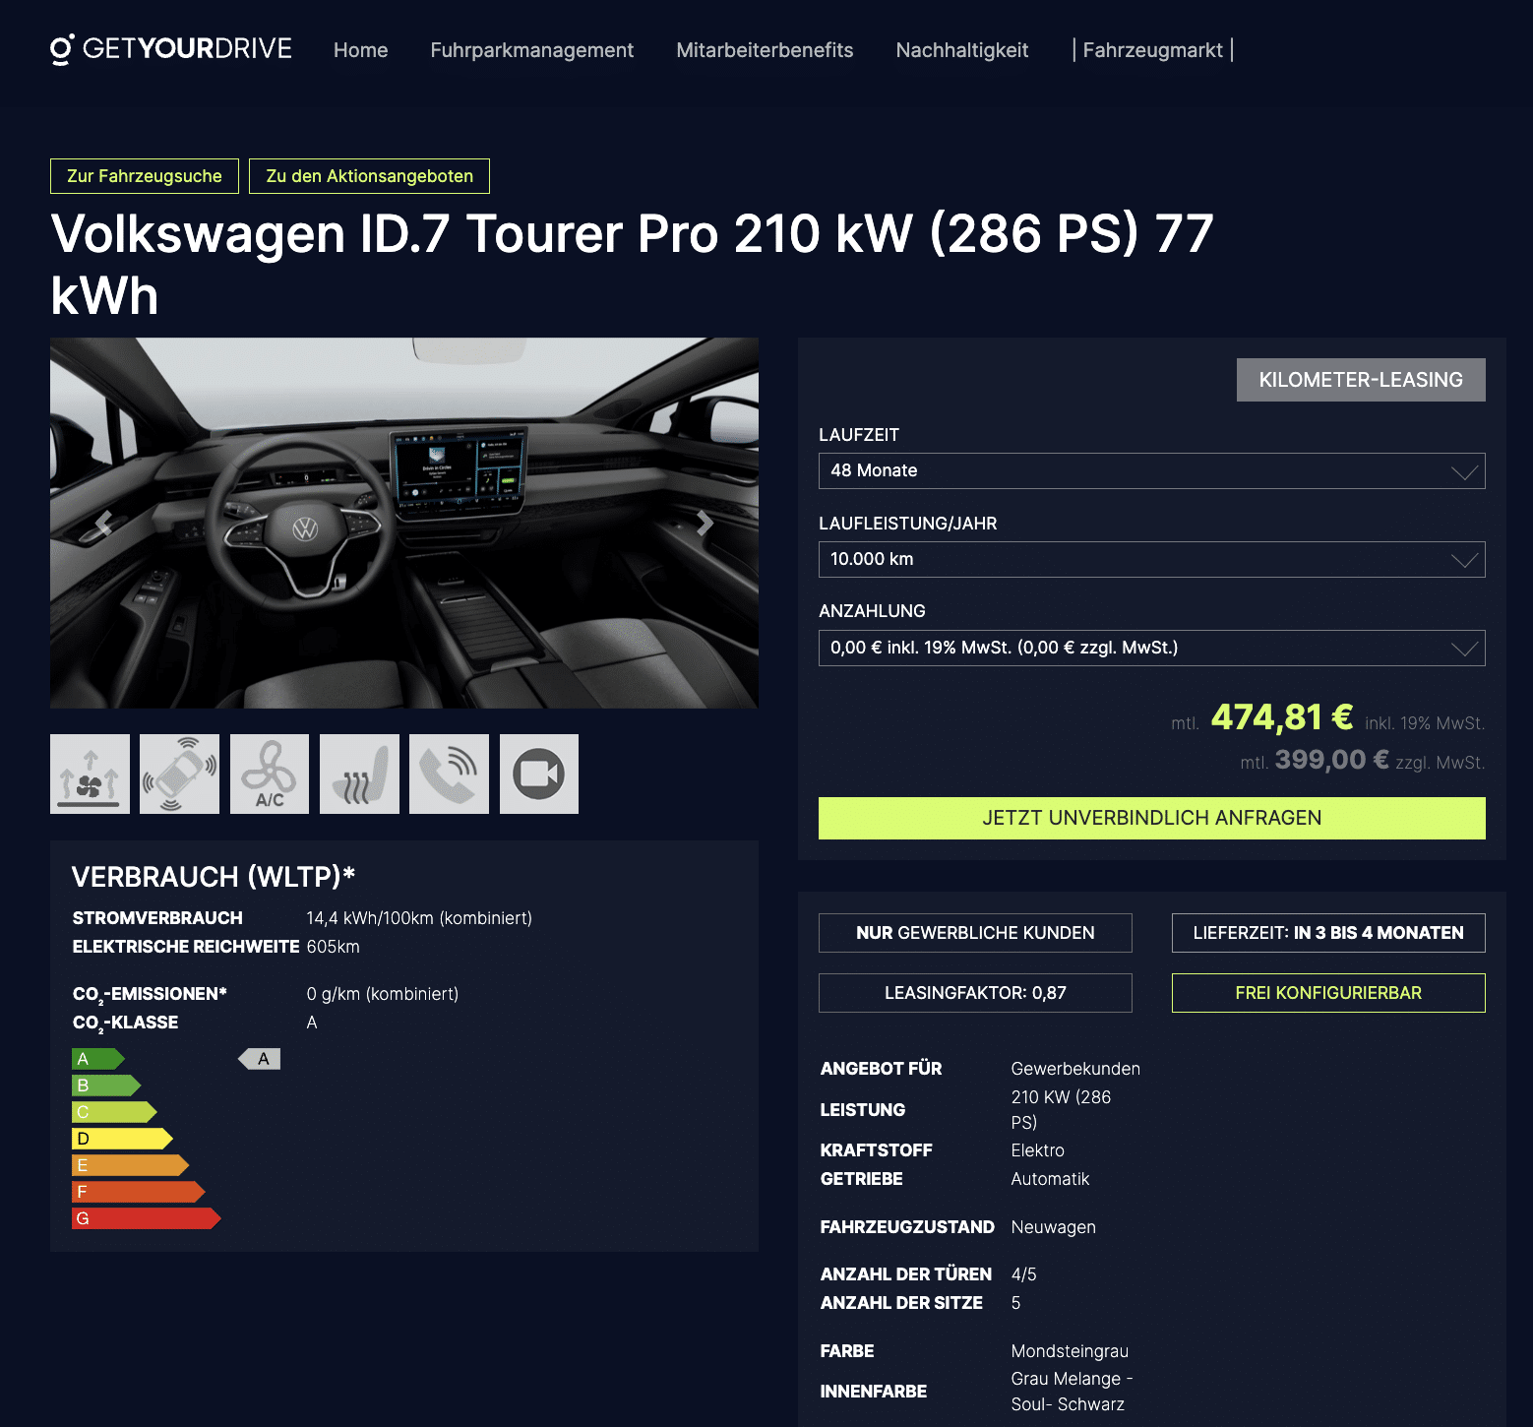Screen dimensions: 1533x1427
Task: Open the Laufleistung 10.000 km dropdown
Action: pyautogui.click(x=1151, y=559)
